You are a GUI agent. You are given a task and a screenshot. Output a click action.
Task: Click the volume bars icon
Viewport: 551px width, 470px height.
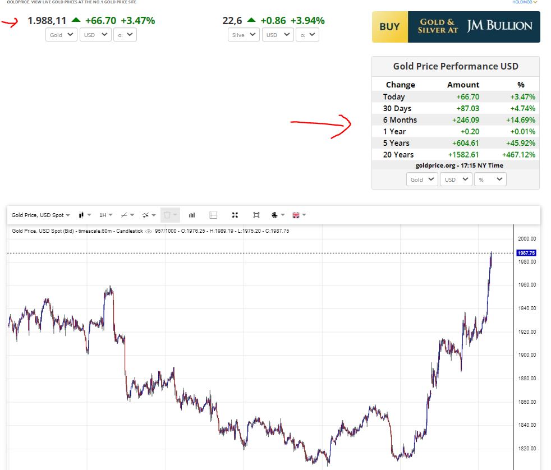click(x=192, y=215)
